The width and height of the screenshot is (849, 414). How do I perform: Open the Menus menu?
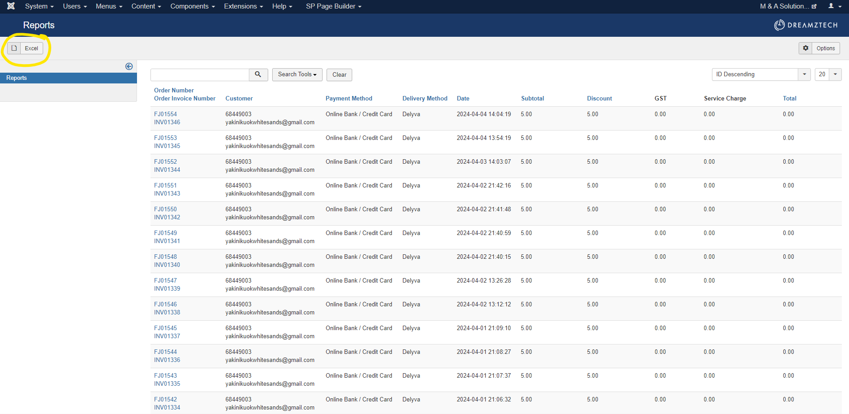tap(109, 6)
